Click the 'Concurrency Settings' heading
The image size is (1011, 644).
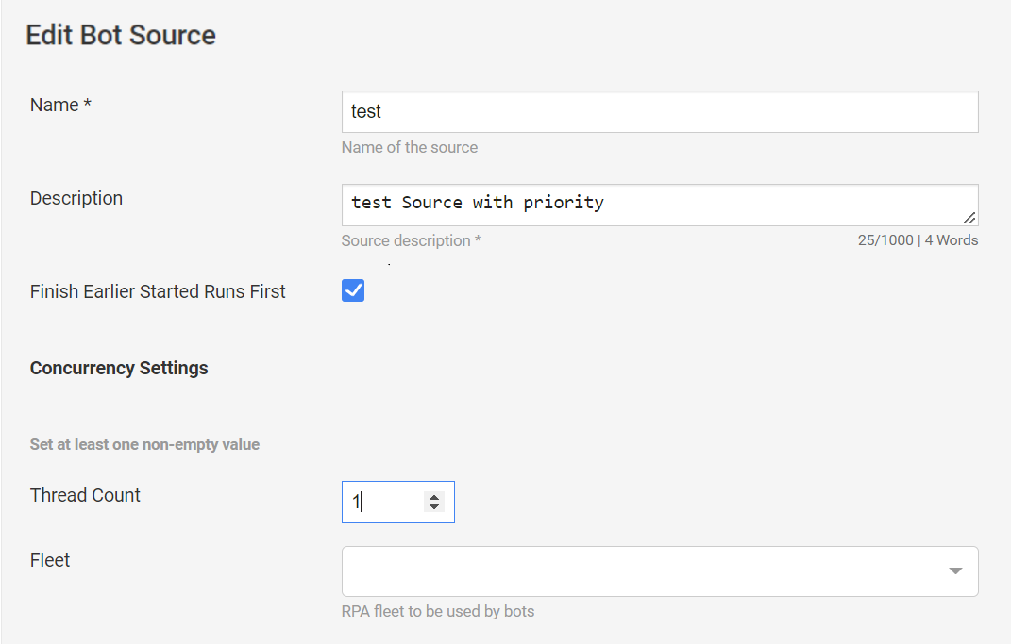pyautogui.click(x=119, y=369)
